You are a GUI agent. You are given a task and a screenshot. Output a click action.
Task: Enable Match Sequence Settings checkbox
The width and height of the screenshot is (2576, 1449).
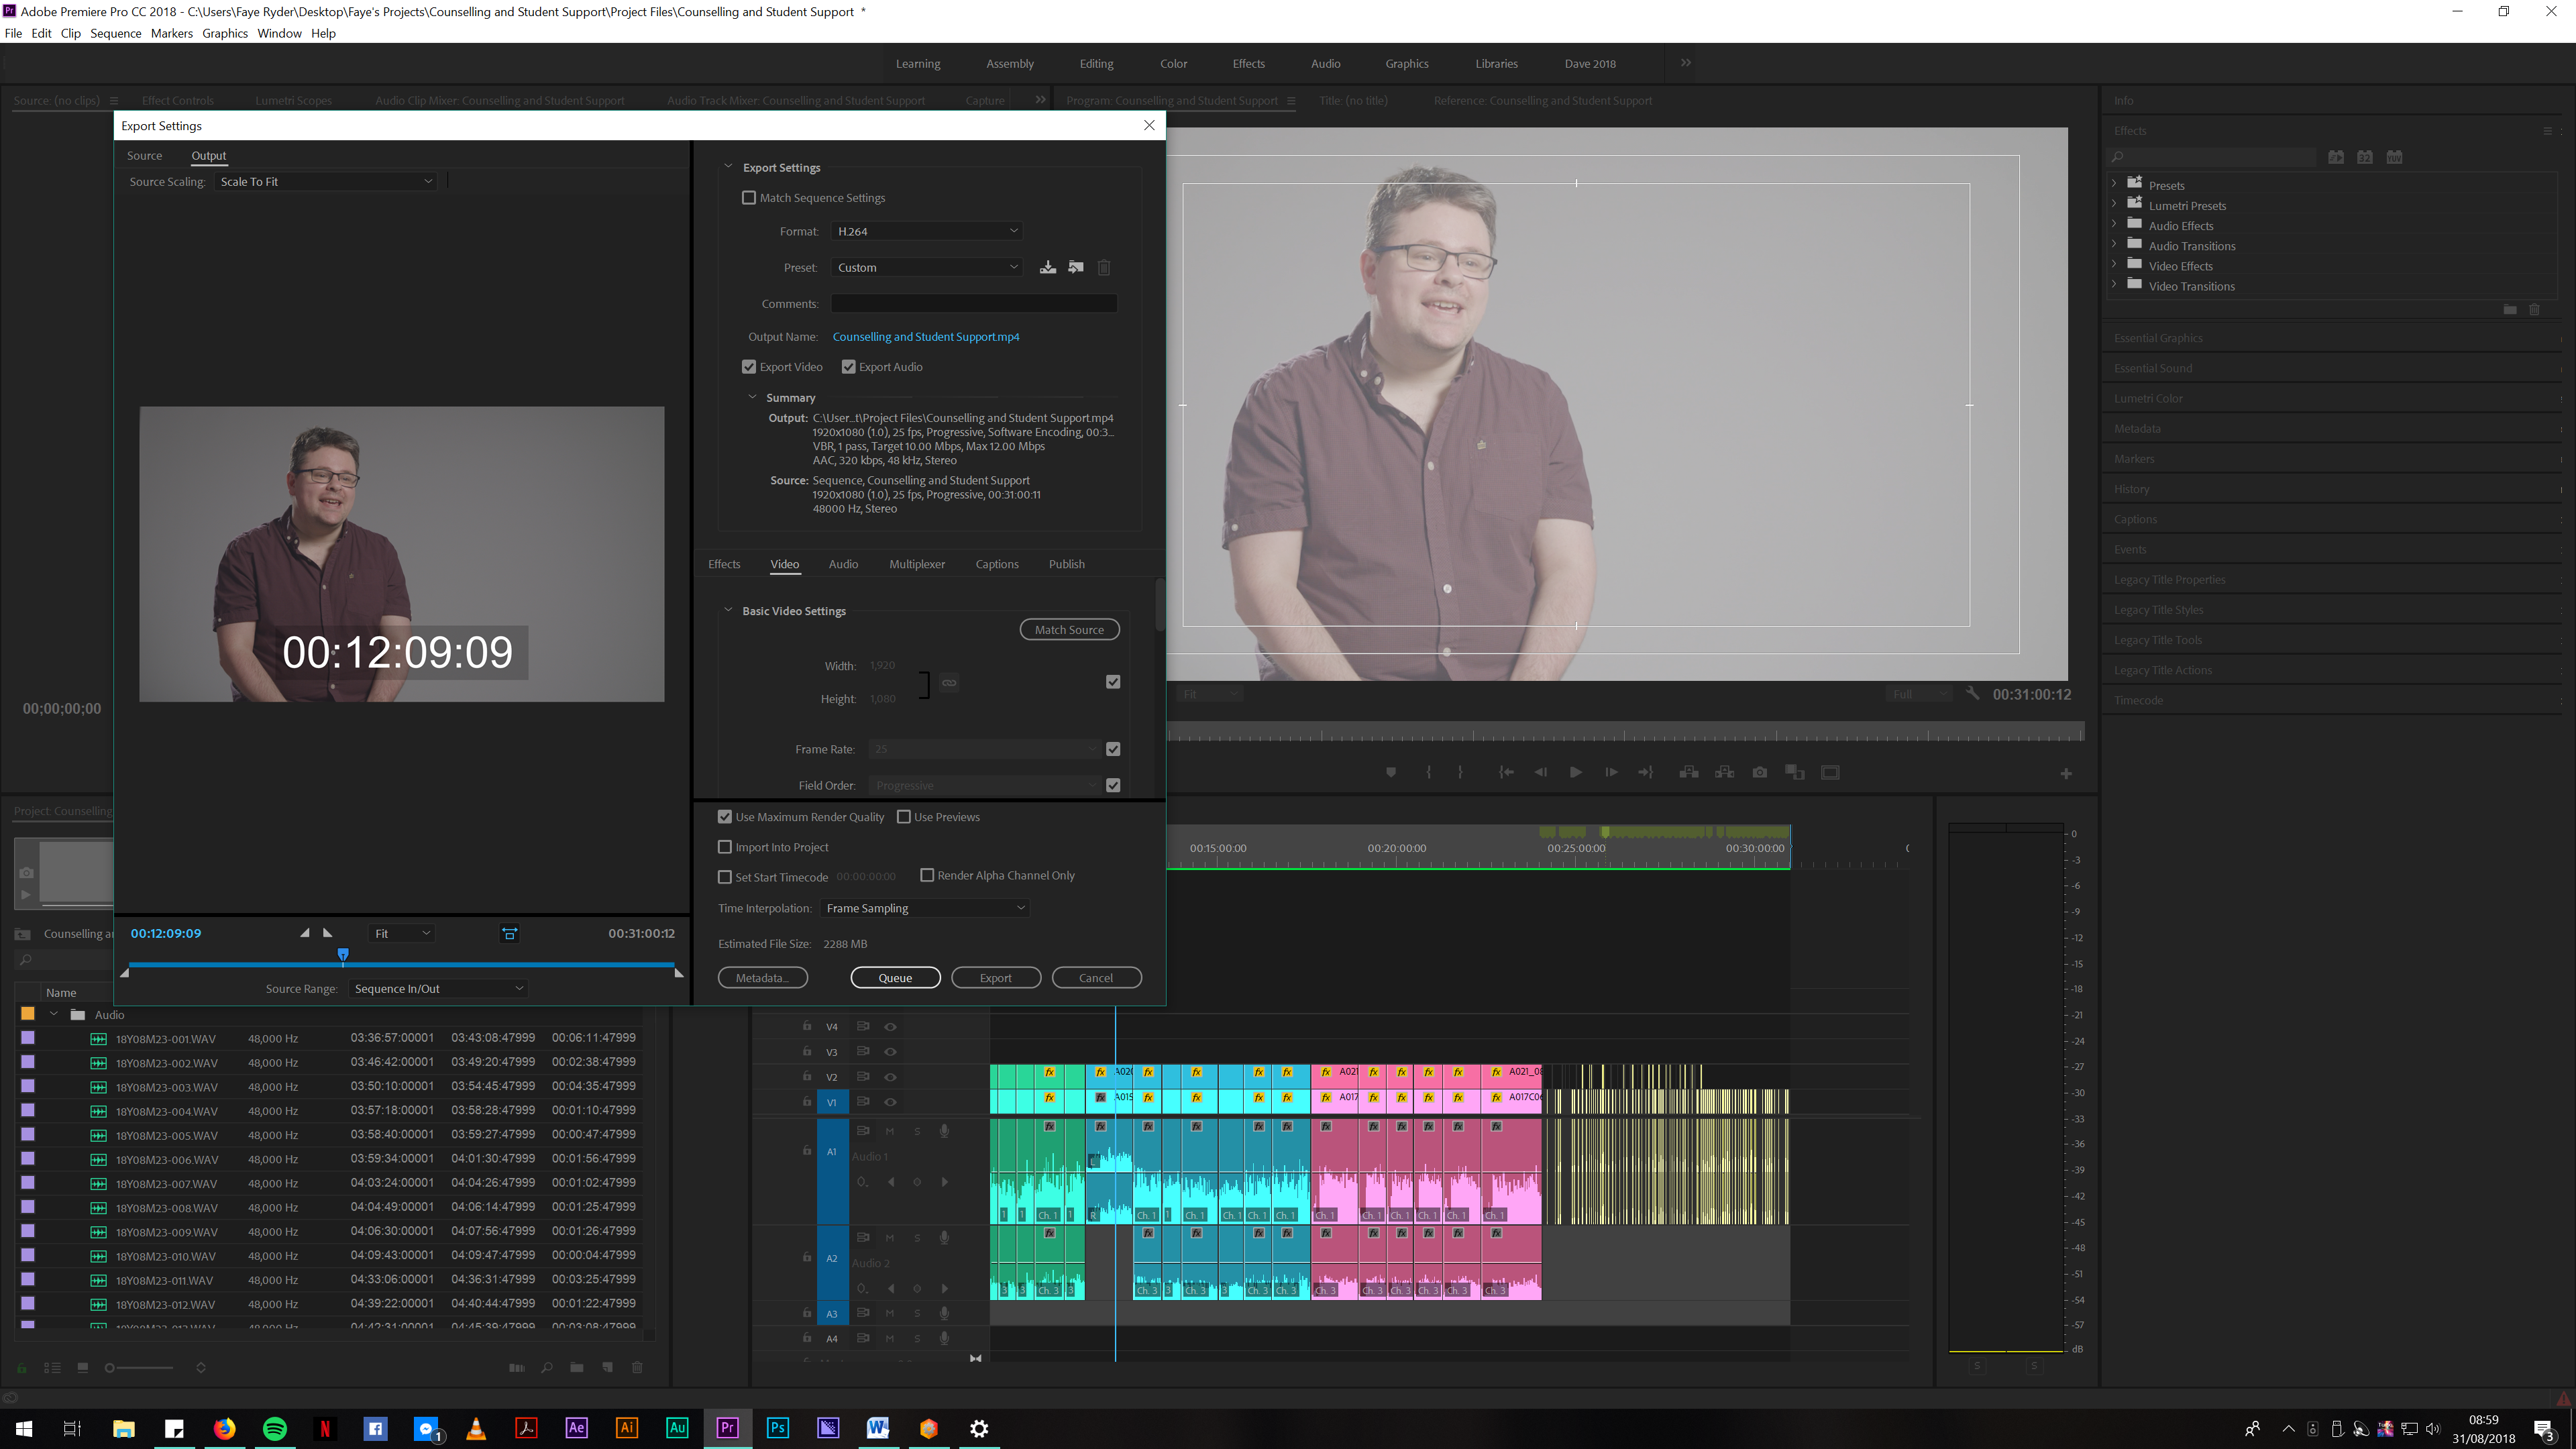pyautogui.click(x=749, y=198)
